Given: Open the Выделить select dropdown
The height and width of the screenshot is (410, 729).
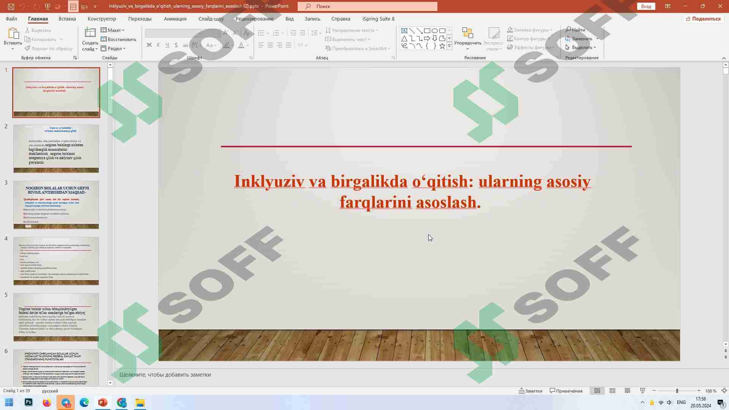Looking at the screenshot, I should (581, 47).
